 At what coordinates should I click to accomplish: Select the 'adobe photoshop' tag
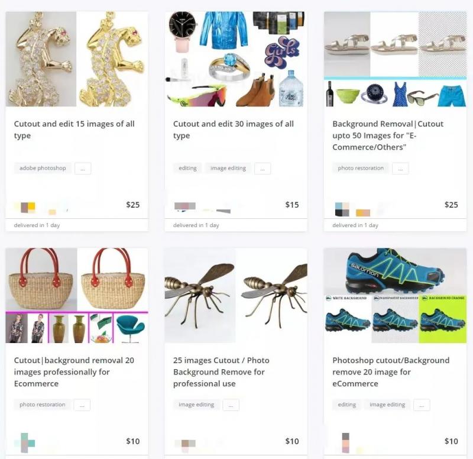[43, 168]
